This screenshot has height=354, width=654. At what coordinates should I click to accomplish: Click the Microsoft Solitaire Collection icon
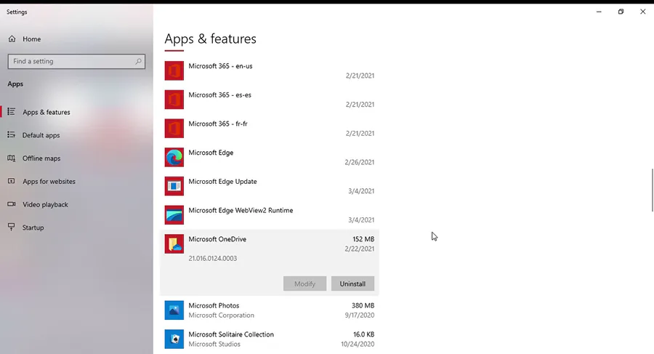point(174,339)
